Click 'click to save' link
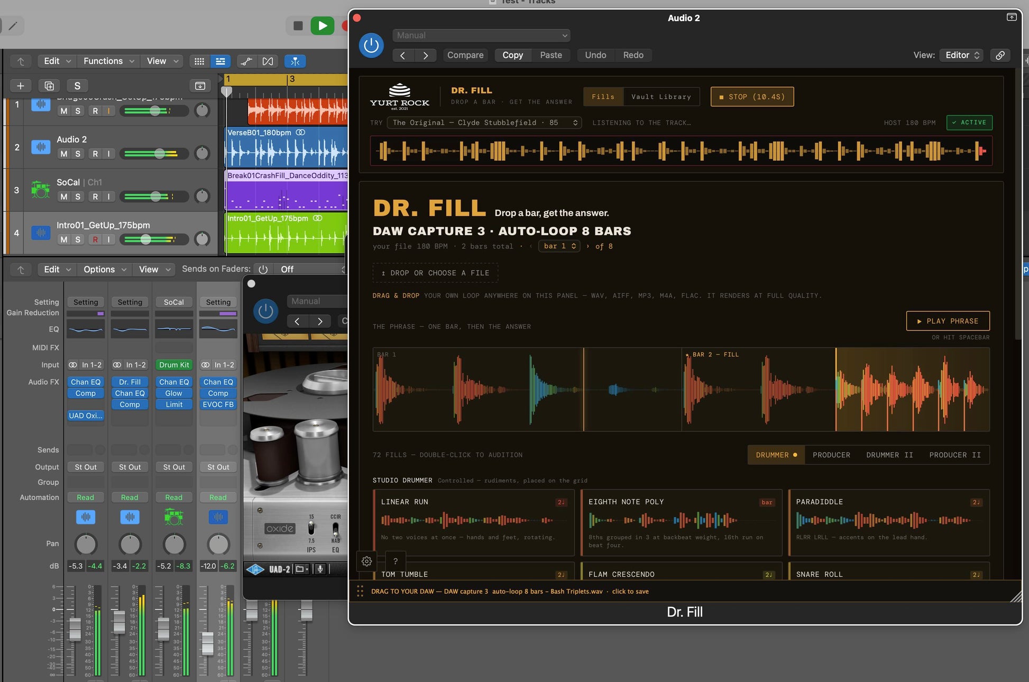The height and width of the screenshot is (682, 1029). pyautogui.click(x=630, y=591)
